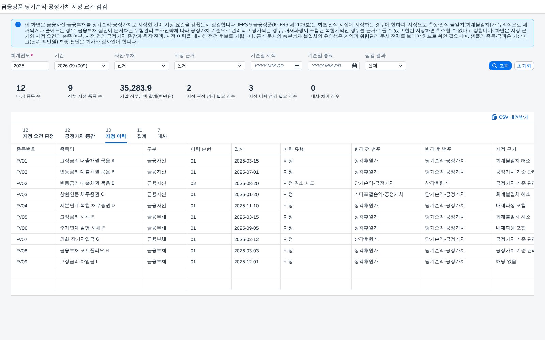545x340 pixels.
Task: Click the 대상 종목 수 value 12
Action: 21,88
